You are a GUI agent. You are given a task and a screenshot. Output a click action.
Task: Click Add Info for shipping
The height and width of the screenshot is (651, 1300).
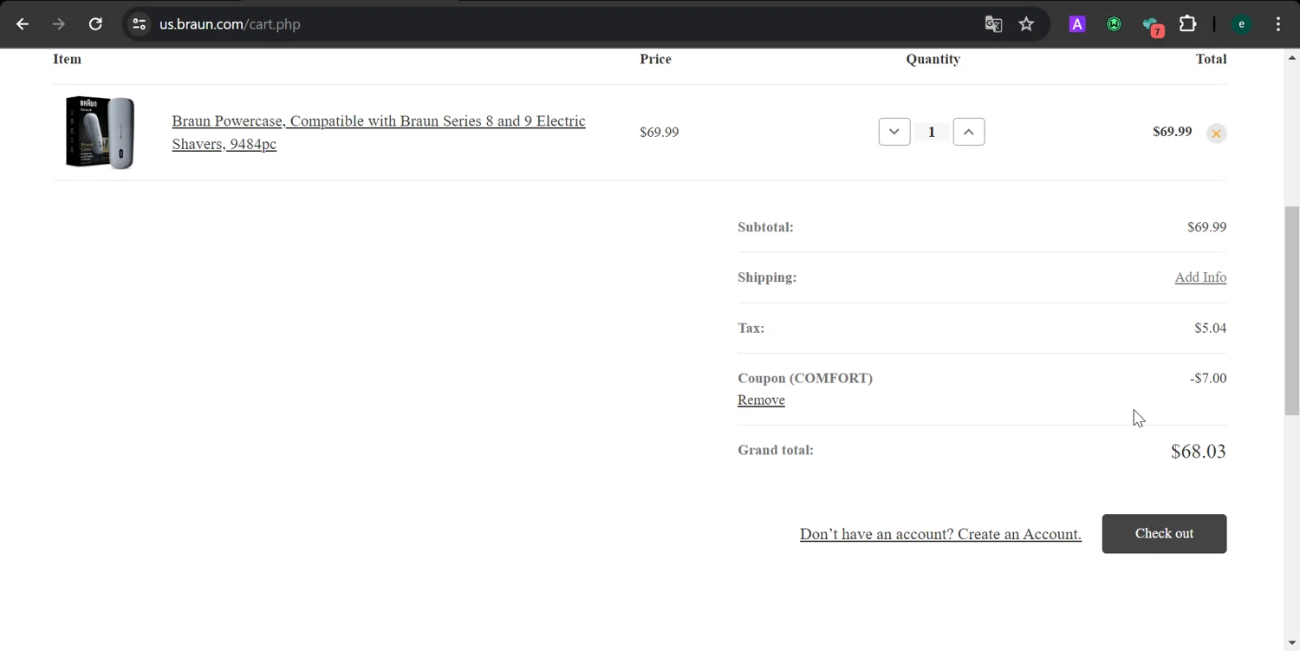pos(1199,277)
